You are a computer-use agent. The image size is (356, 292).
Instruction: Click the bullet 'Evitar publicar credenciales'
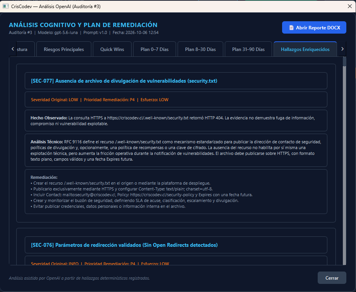click(x=108, y=207)
